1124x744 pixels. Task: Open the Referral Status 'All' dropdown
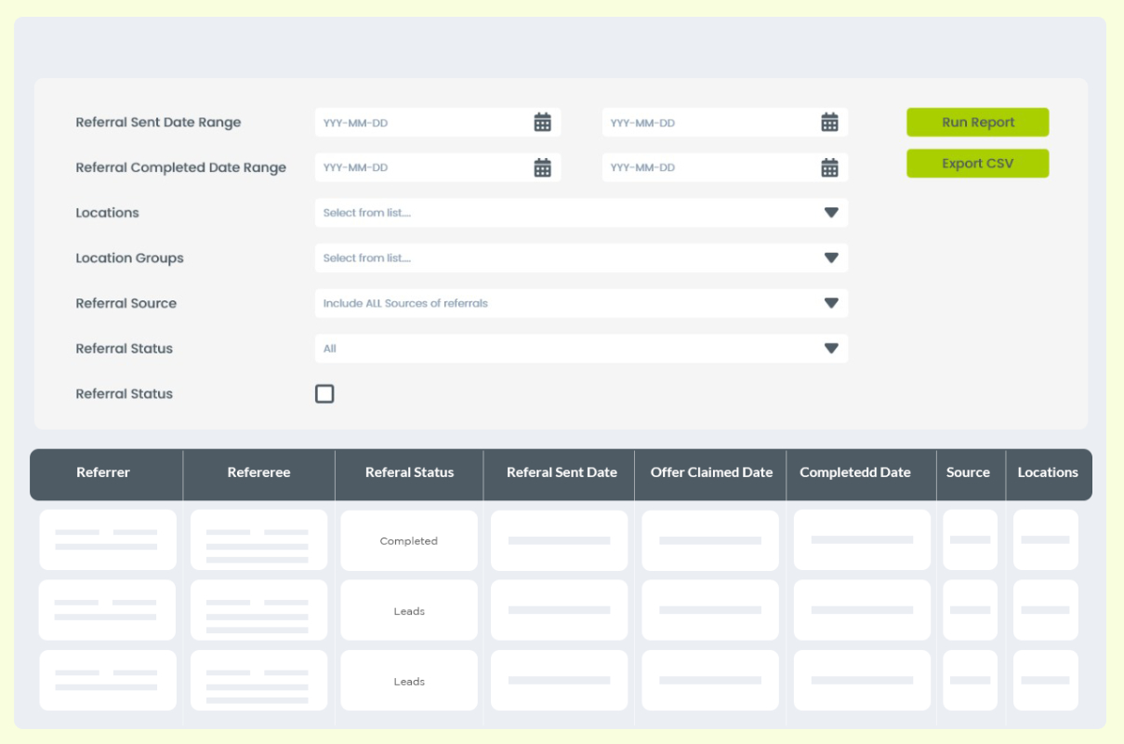coord(581,349)
